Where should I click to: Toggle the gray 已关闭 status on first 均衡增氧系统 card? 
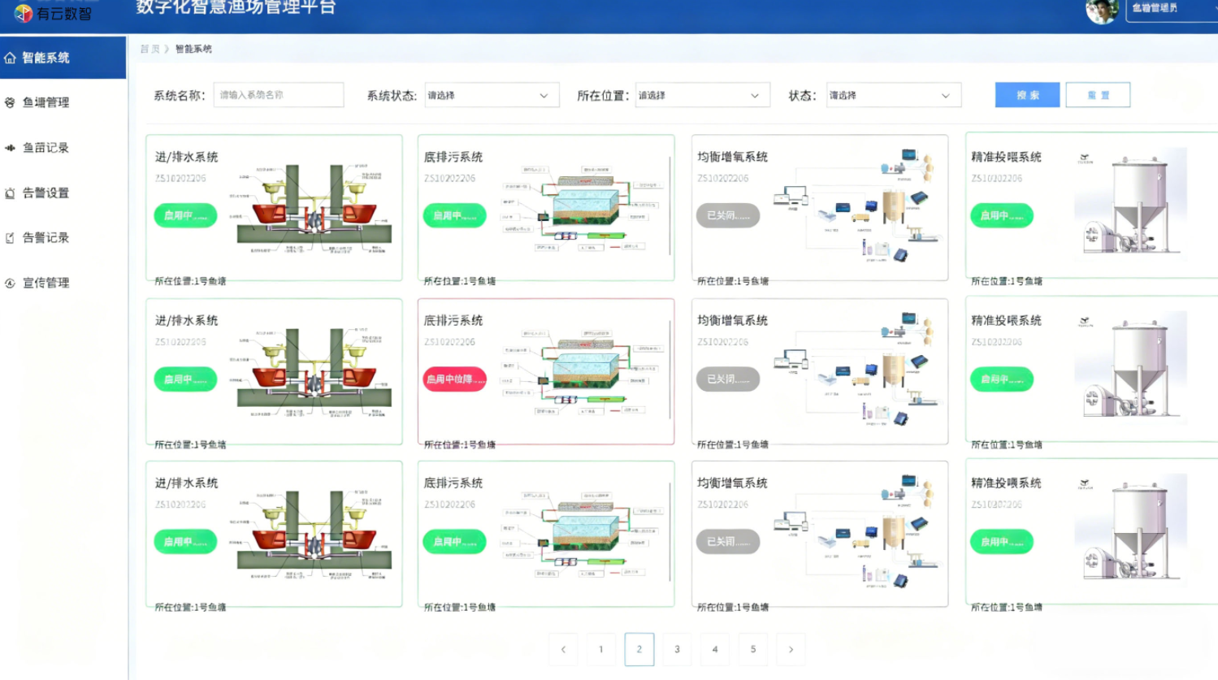(727, 215)
